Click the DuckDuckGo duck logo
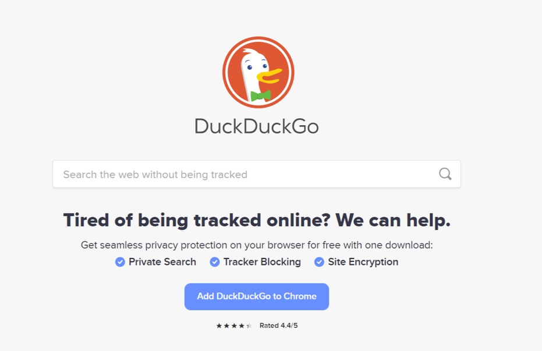542x351 pixels. tap(258, 72)
